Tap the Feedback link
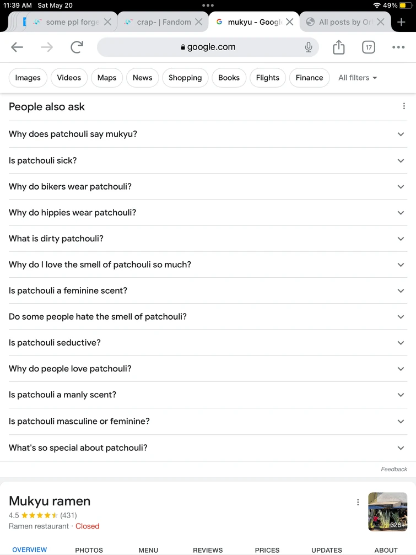Screen dimensions: 416x555 click(394, 468)
